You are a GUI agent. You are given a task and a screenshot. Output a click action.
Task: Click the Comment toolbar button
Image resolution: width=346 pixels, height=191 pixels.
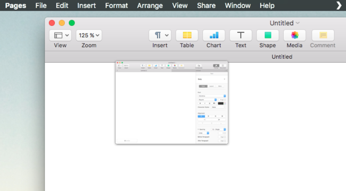click(323, 35)
